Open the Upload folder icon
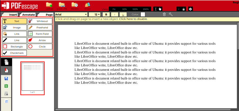Viewport: 239px width, 111px height. coord(49,6)
